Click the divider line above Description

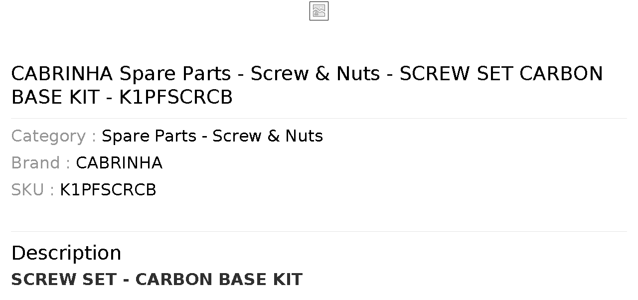point(319,231)
